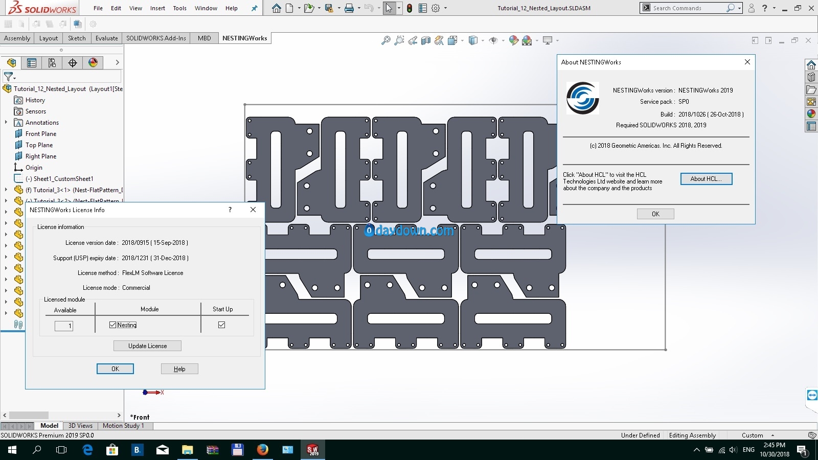Open Dynamic Annotation Views icon
818x460 pixels.
pos(439,40)
